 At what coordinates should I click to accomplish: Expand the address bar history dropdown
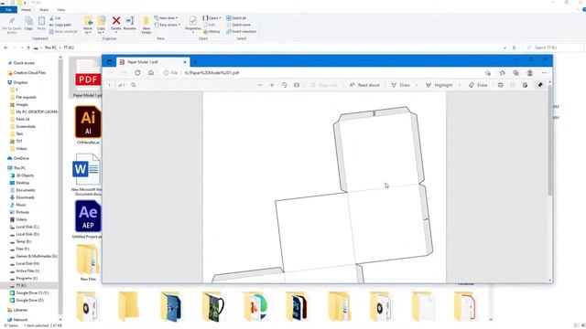pyautogui.click(x=505, y=48)
